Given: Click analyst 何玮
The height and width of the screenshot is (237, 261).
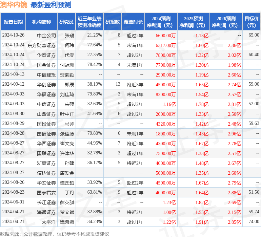Looking at the screenshot, I should point(69,45).
